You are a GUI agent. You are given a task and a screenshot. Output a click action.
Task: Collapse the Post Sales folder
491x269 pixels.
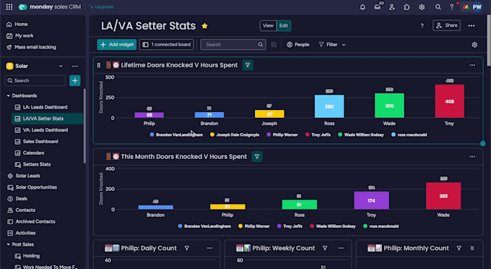point(9,244)
